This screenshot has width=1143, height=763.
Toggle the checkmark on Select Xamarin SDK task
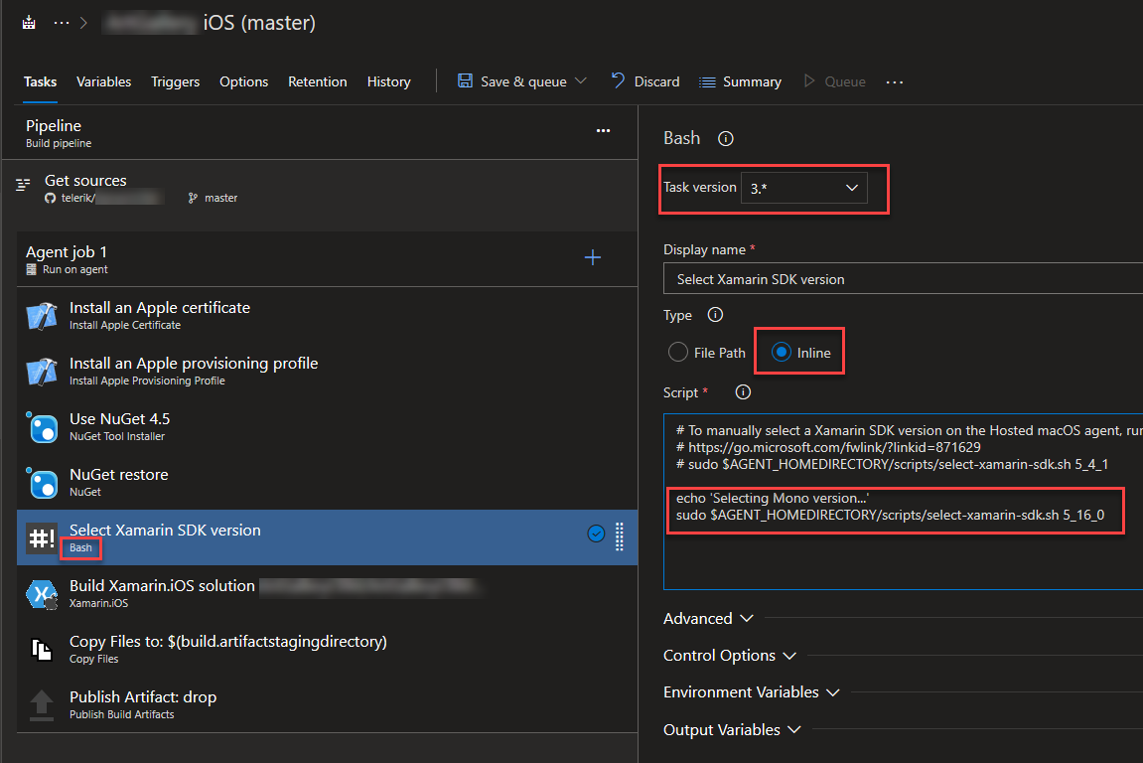(596, 534)
